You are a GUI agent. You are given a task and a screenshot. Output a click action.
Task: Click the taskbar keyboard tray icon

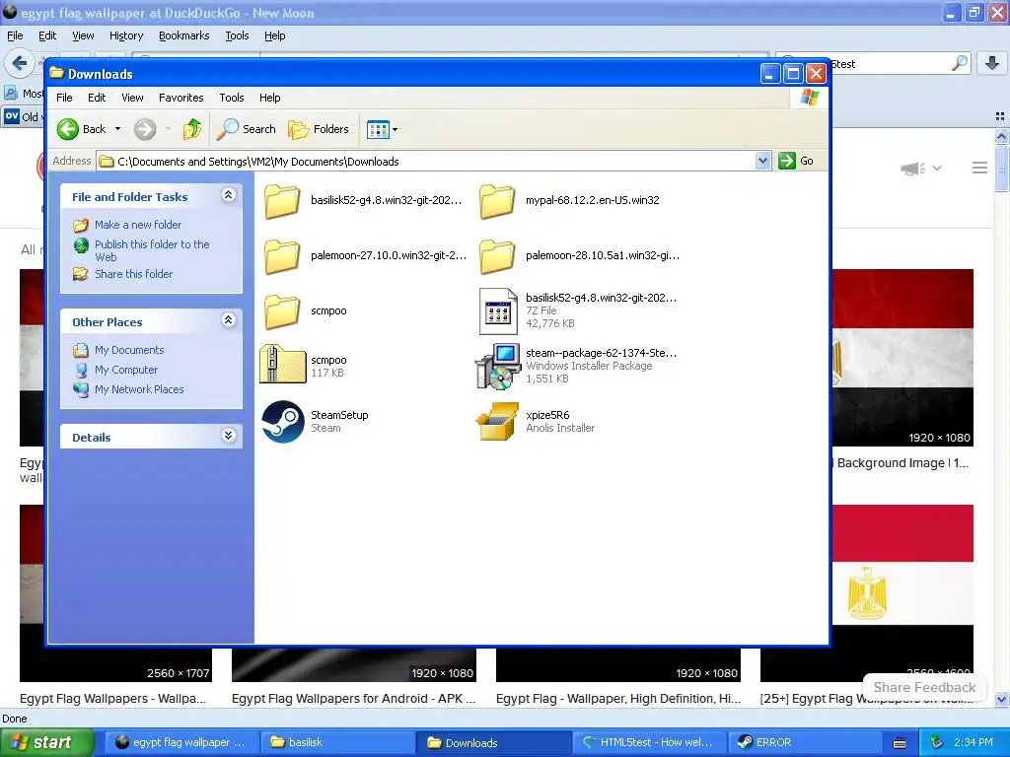900,743
